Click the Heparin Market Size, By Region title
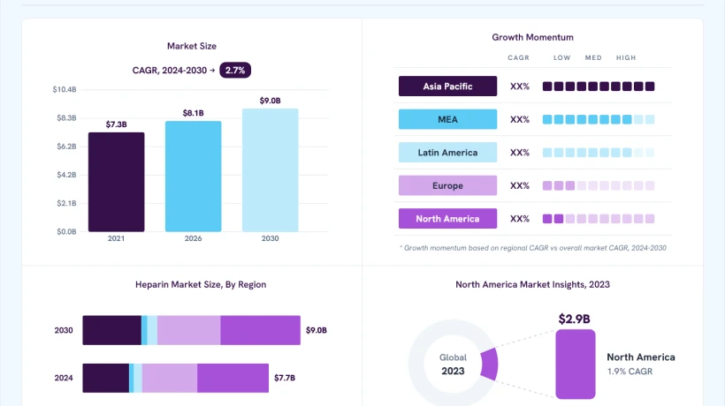This screenshot has height=406, width=725. click(x=201, y=285)
